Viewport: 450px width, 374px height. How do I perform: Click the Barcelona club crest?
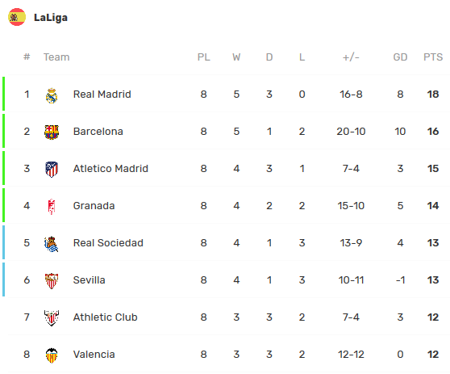(52, 132)
